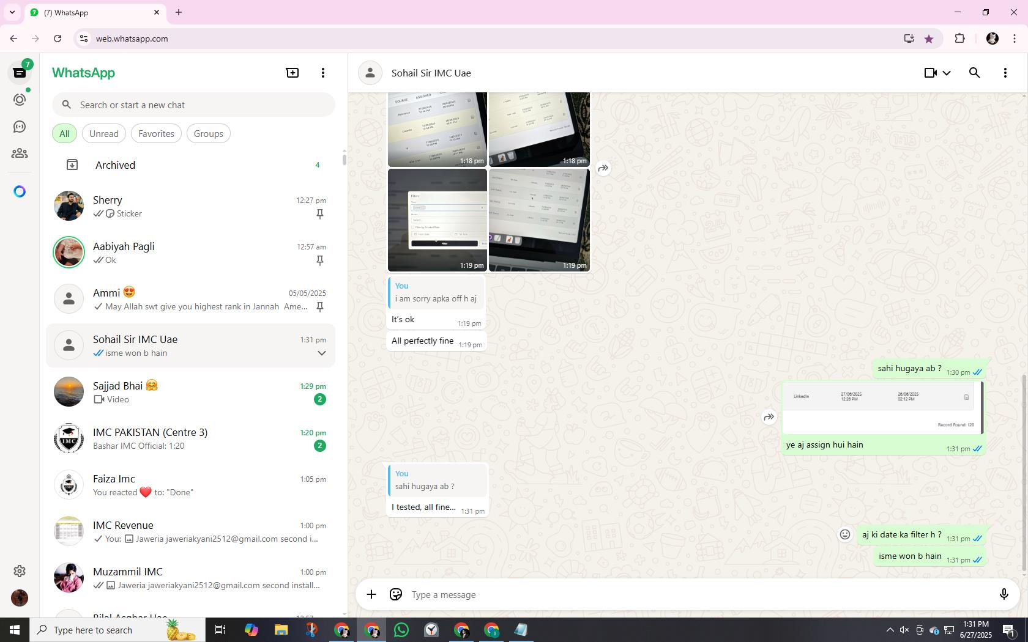Screen dimensions: 1028x642
Task: Open the Aabiyah Pagli chat
Action: click(x=190, y=253)
